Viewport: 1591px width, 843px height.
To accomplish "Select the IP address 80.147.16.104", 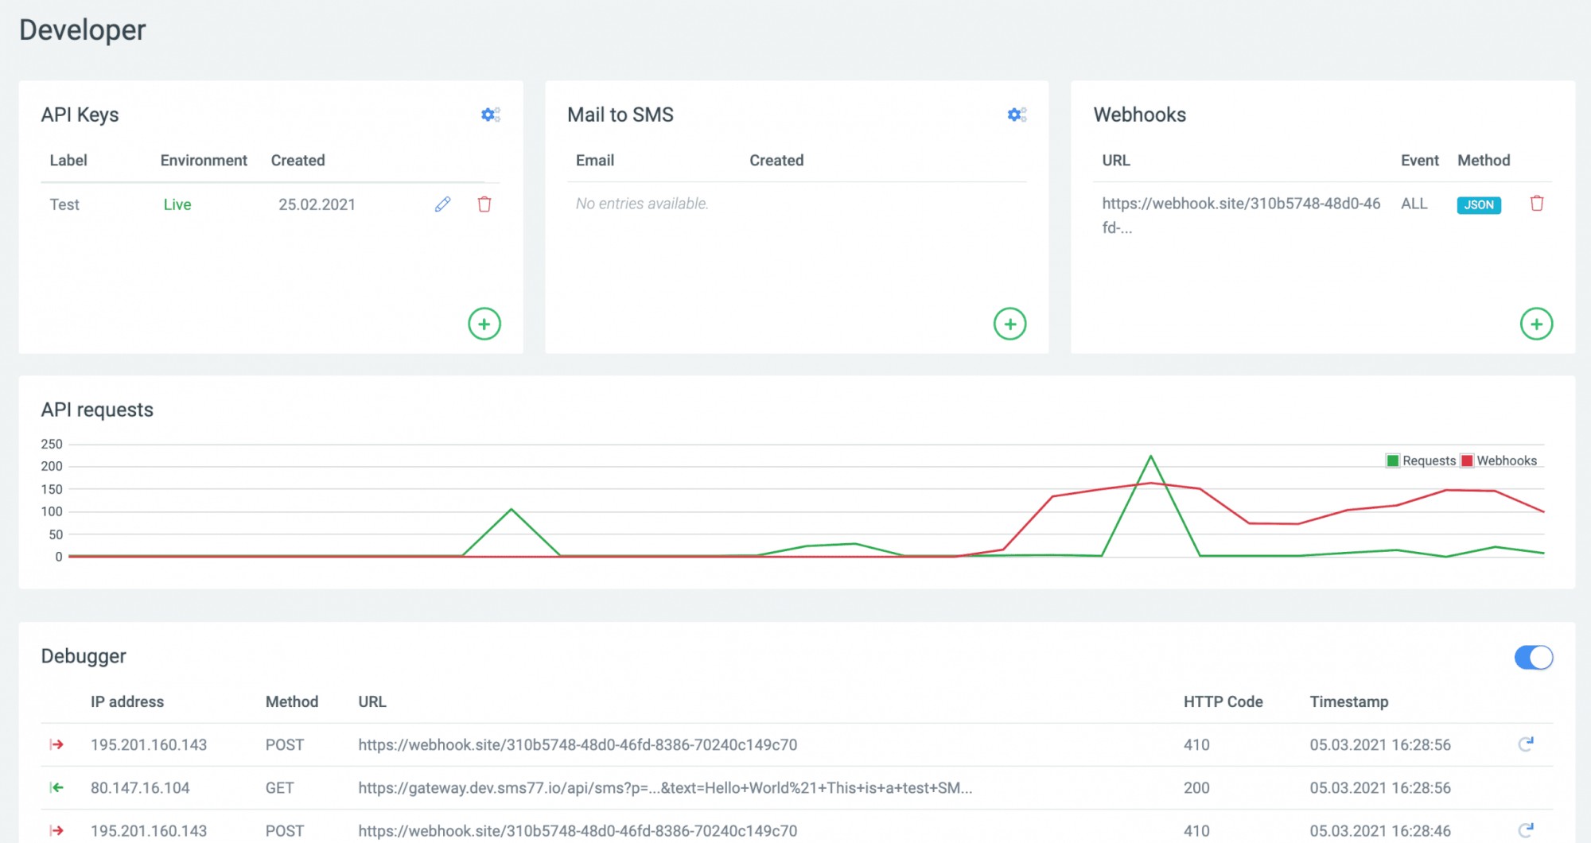I will click(140, 787).
